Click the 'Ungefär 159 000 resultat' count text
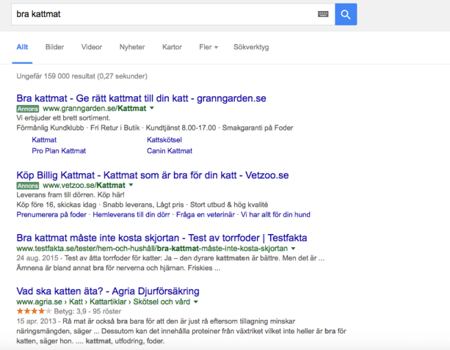450x350 pixels. point(82,76)
